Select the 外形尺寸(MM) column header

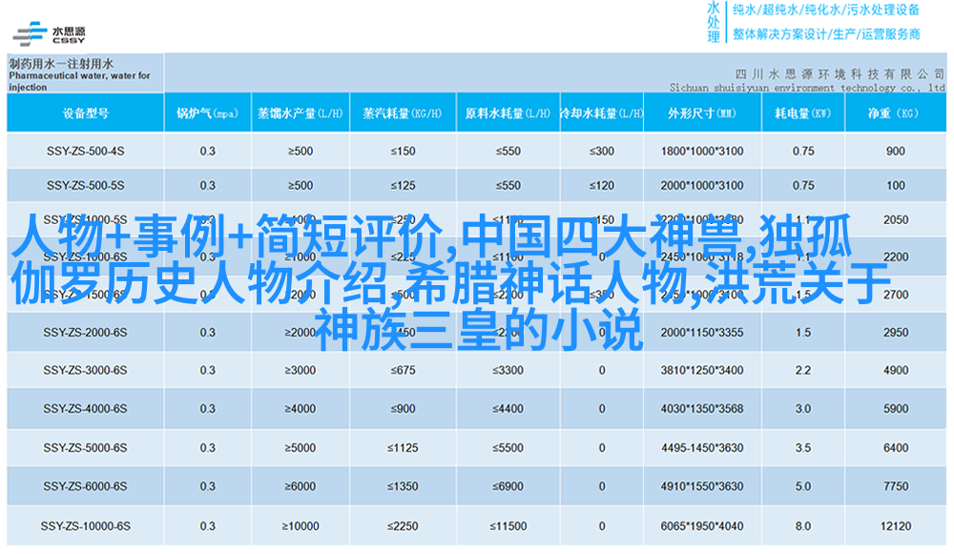coord(701,113)
